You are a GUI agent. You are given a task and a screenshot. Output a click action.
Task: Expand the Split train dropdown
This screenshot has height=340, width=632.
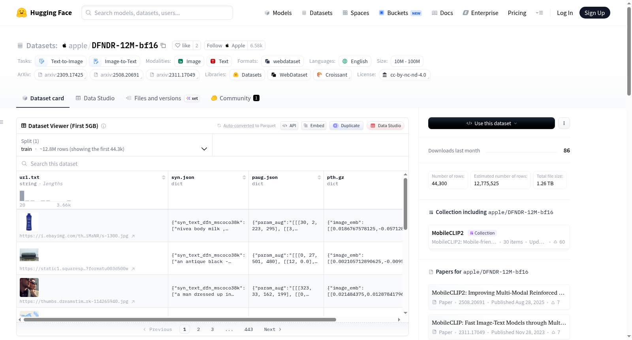click(x=114, y=145)
